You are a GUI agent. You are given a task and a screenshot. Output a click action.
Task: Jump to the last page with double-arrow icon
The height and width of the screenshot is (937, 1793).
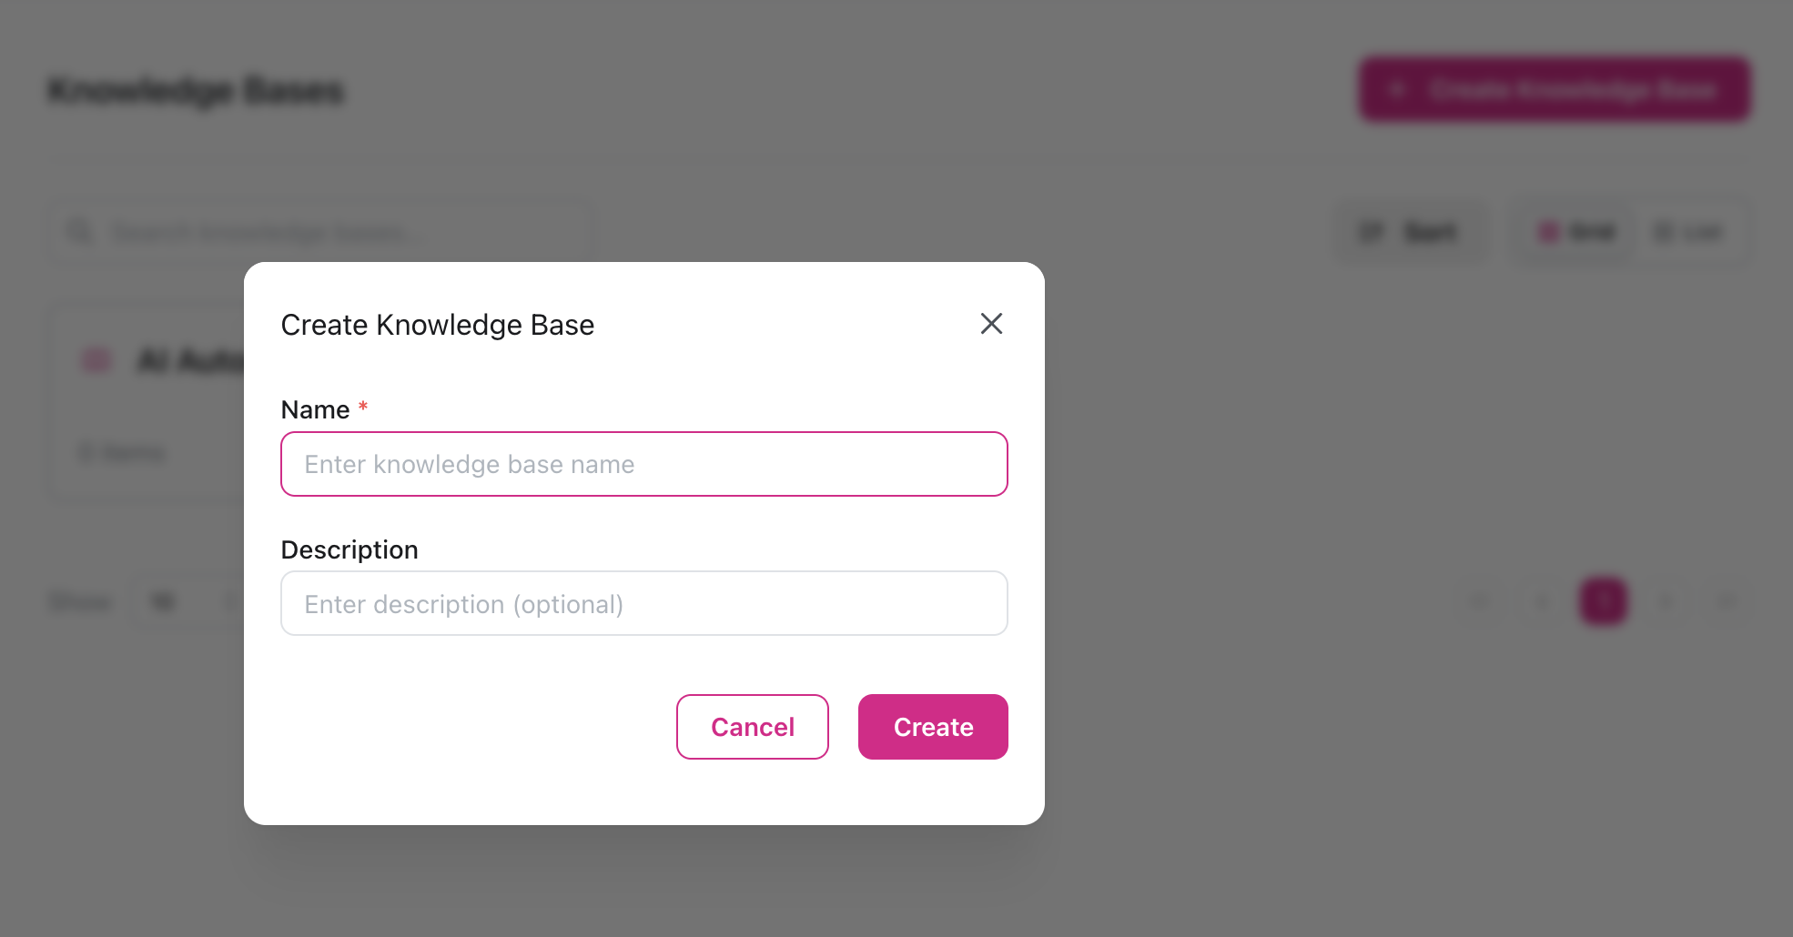coord(1727,601)
